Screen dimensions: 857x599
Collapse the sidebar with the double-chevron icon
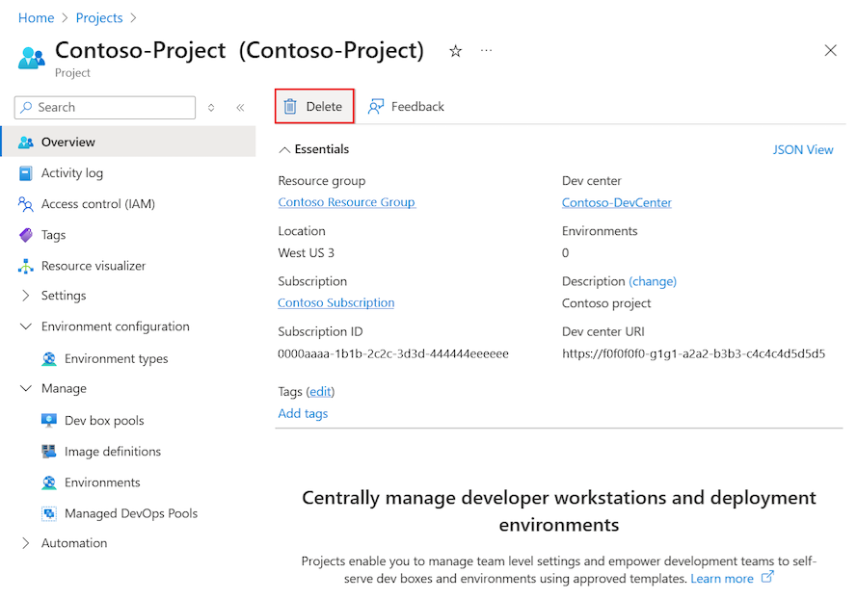[240, 107]
